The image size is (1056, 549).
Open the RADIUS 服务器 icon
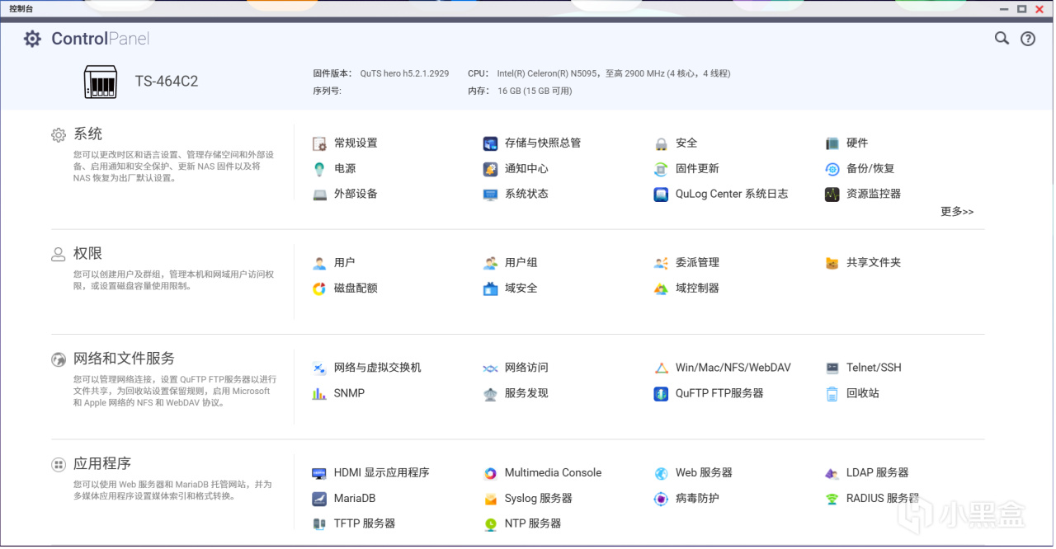pyautogui.click(x=832, y=500)
